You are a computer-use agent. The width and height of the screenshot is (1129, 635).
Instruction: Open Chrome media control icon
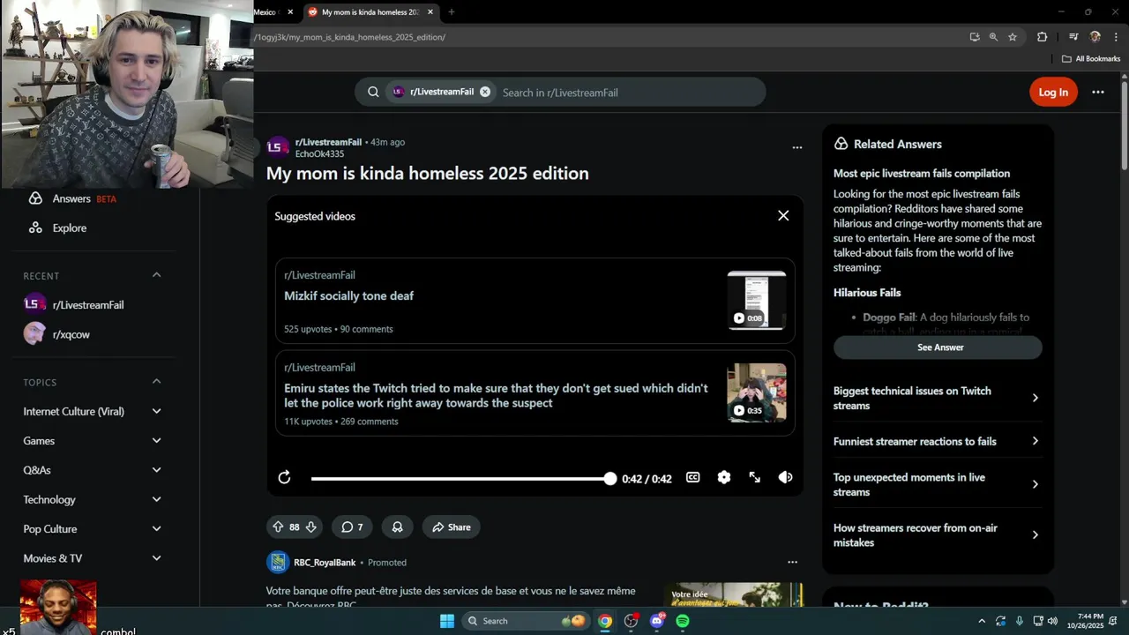pyautogui.click(x=1073, y=37)
